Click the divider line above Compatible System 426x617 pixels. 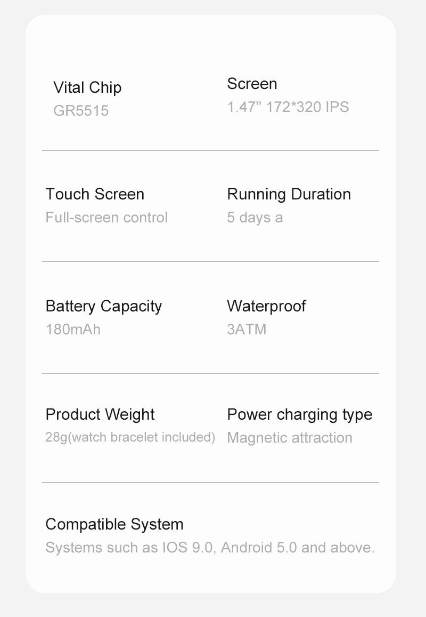[210, 483]
